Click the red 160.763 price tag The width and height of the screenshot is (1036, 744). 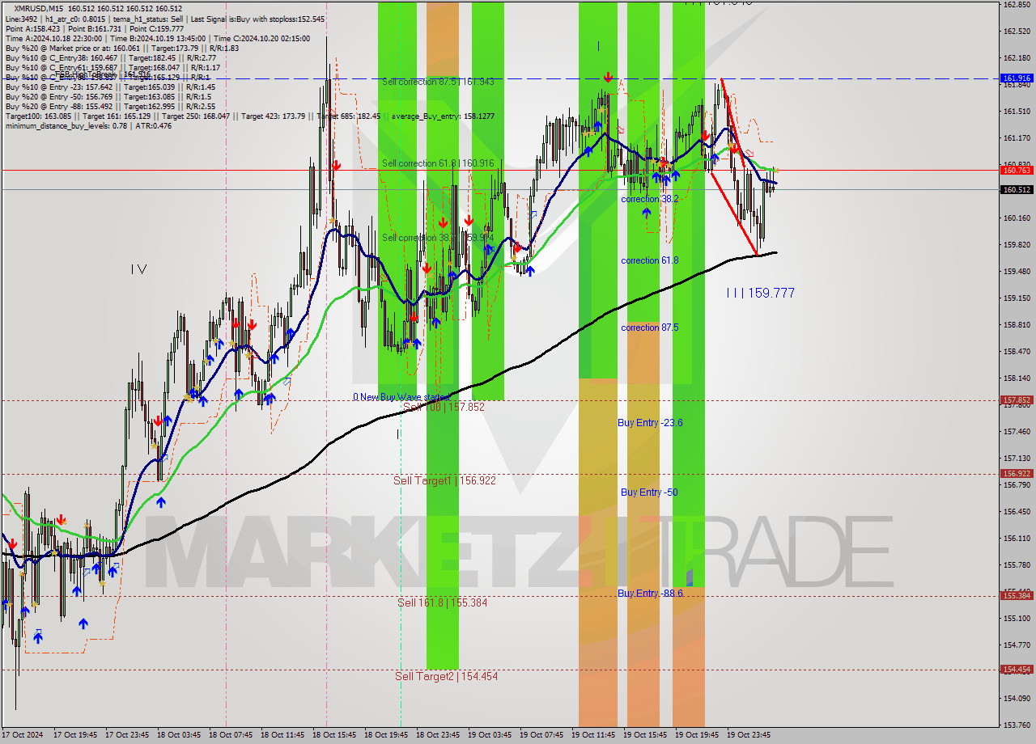(1017, 171)
